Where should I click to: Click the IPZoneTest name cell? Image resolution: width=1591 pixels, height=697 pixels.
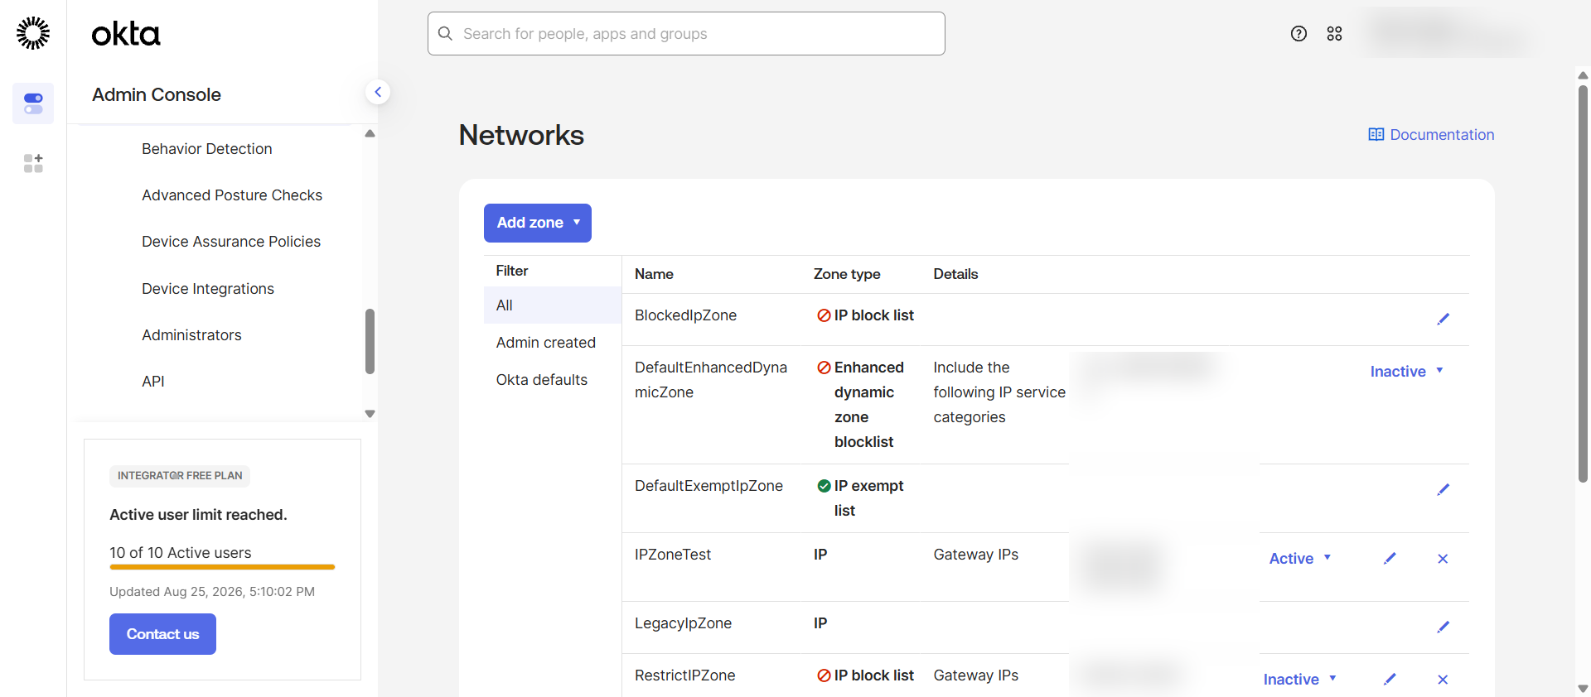[x=673, y=555]
